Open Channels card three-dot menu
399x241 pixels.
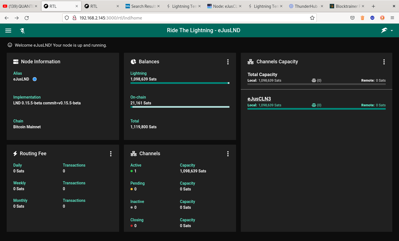(x=228, y=154)
